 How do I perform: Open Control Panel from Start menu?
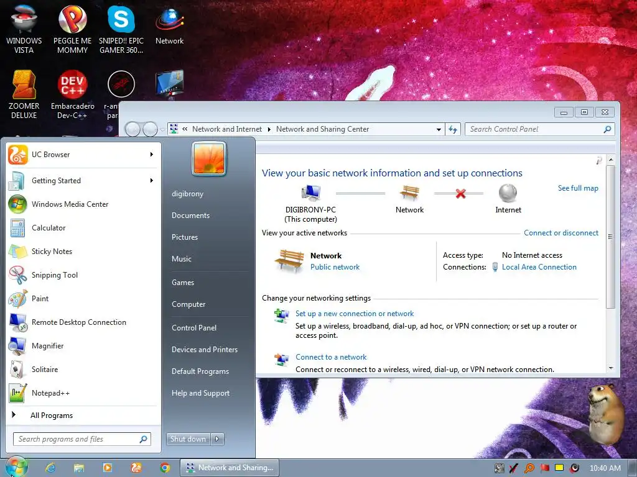194,328
